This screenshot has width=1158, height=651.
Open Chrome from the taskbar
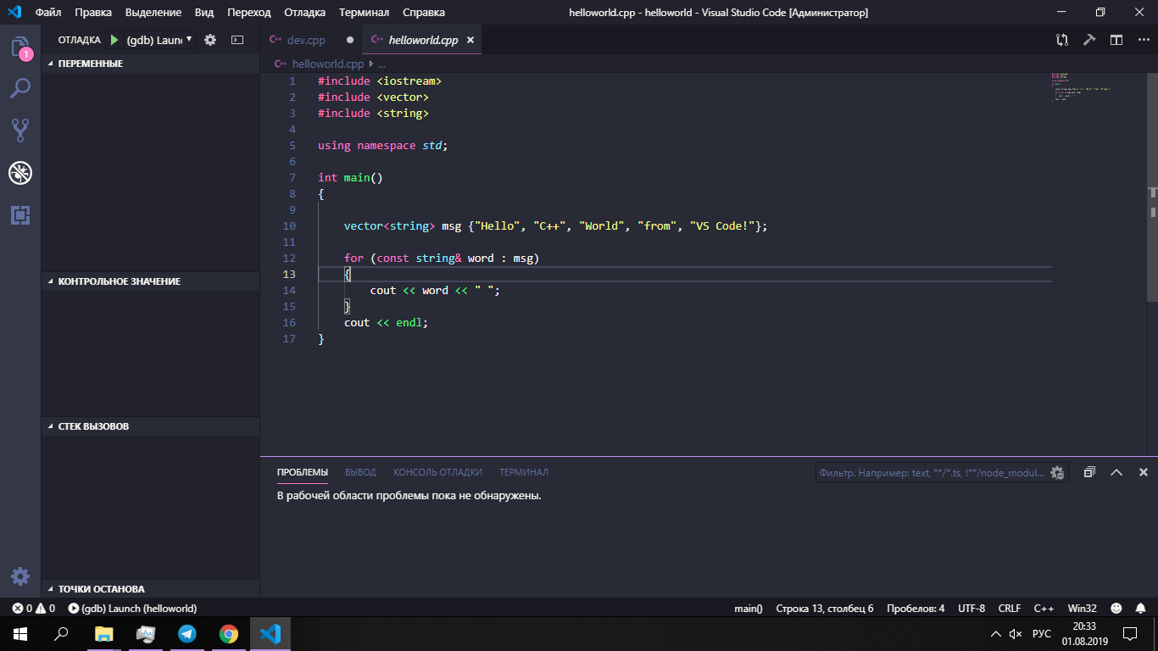click(228, 634)
